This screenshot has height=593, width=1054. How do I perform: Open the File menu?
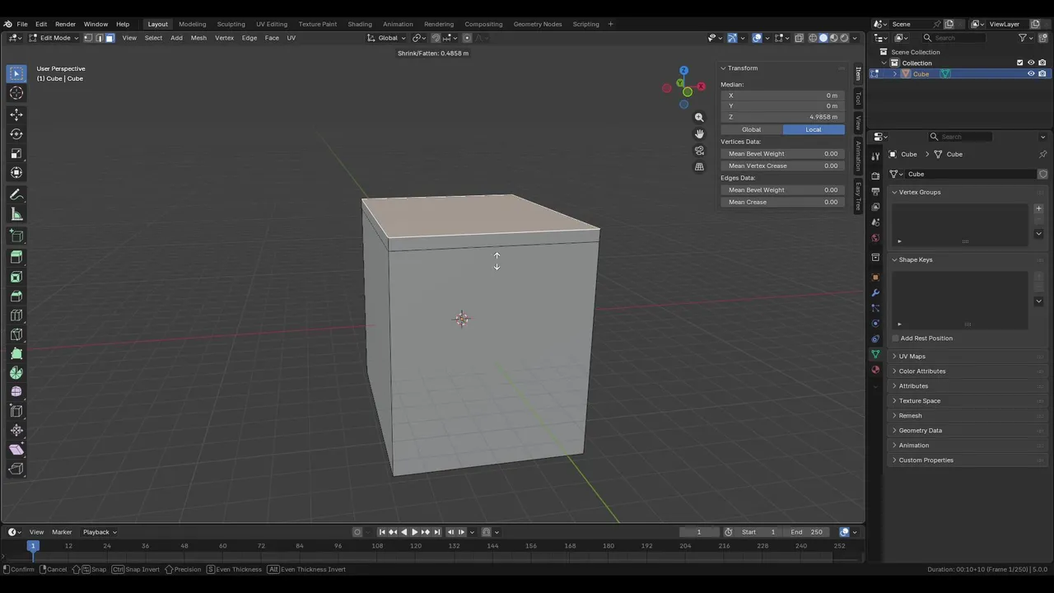(x=22, y=24)
